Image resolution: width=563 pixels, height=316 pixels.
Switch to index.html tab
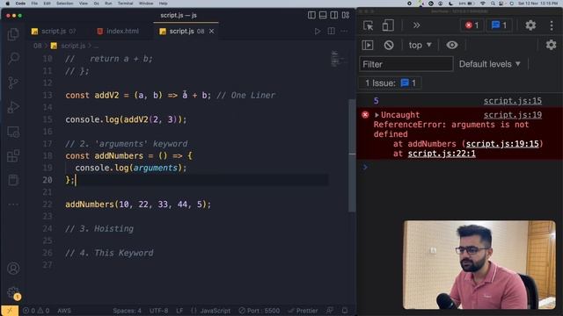point(119,32)
